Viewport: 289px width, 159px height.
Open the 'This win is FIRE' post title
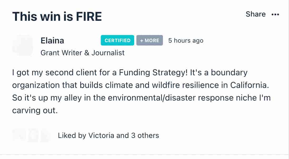tap(57, 16)
